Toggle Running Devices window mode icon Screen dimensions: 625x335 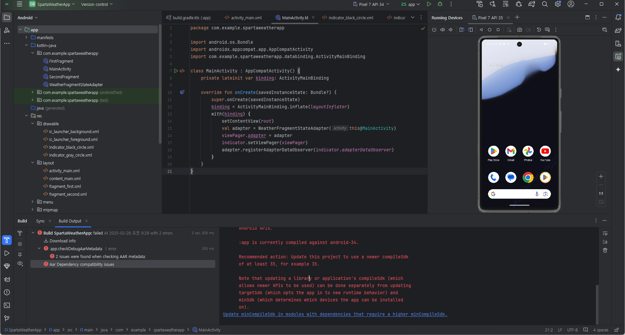587,17
